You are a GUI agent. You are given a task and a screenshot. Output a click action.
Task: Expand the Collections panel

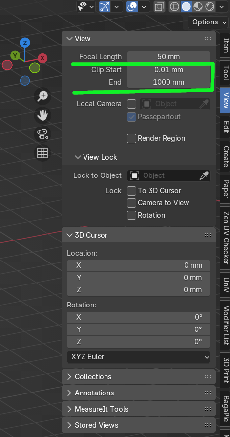click(x=139, y=377)
